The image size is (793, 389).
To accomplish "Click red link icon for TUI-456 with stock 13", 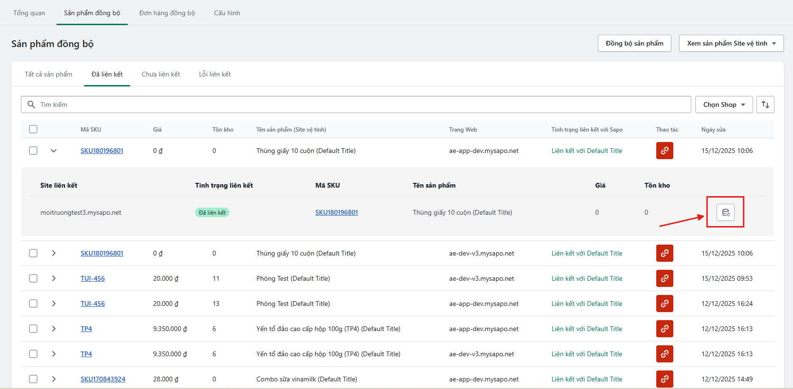I will [664, 304].
